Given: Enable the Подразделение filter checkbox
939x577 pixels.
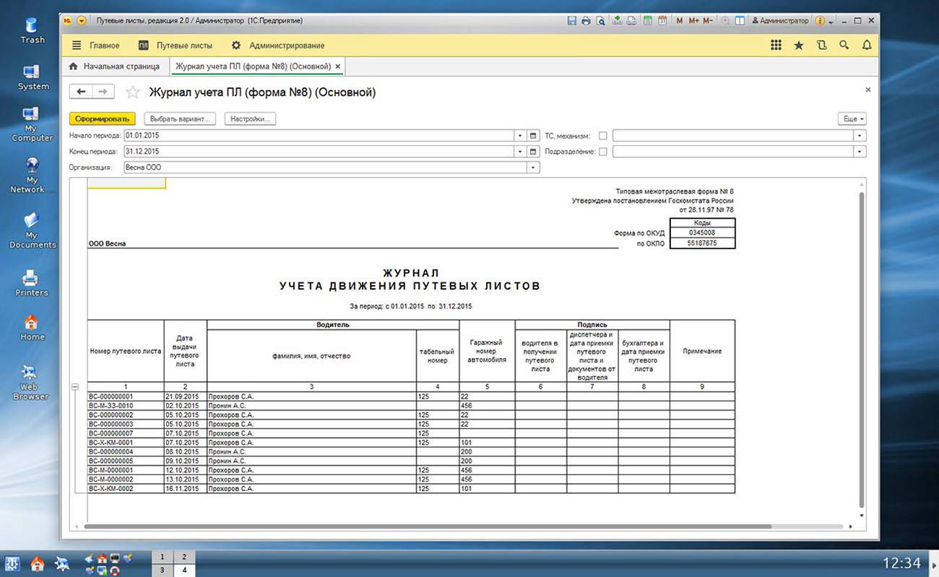Looking at the screenshot, I should click(603, 152).
